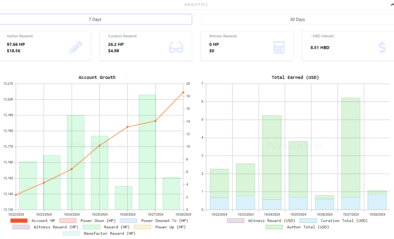The height and width of the screenshot is (239, 394).
Task: Click the 10/28/2024 point on Account Growth line
Action: pos(183,92)
